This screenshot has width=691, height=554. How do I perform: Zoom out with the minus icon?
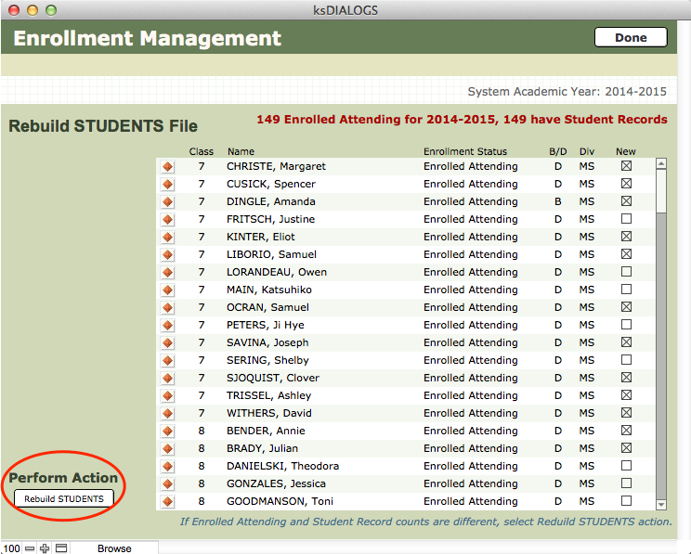point(30,548)
